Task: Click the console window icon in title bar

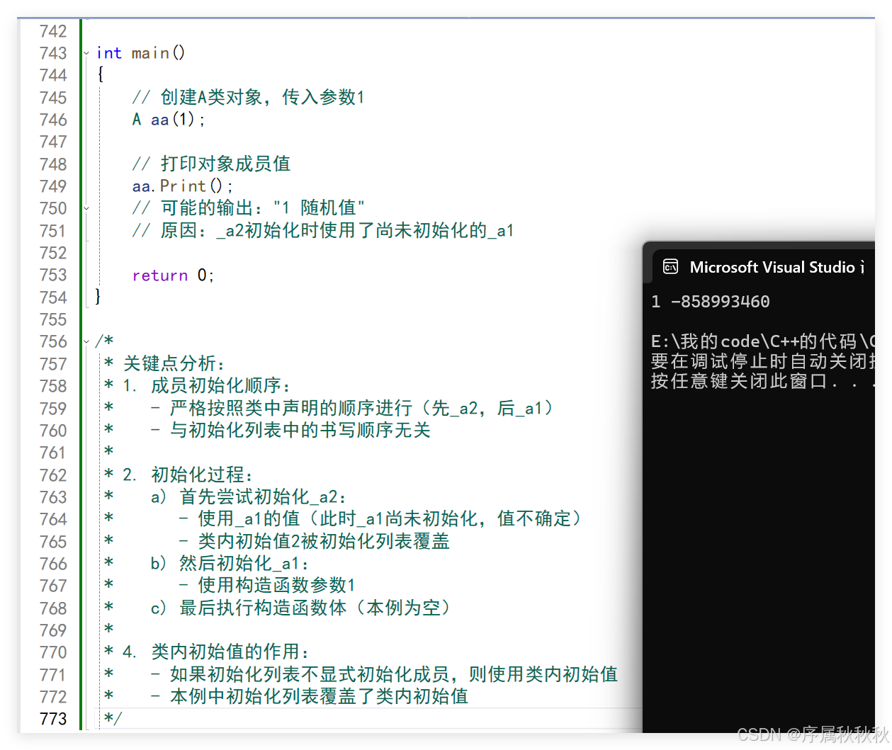Action: coord(670,267)
